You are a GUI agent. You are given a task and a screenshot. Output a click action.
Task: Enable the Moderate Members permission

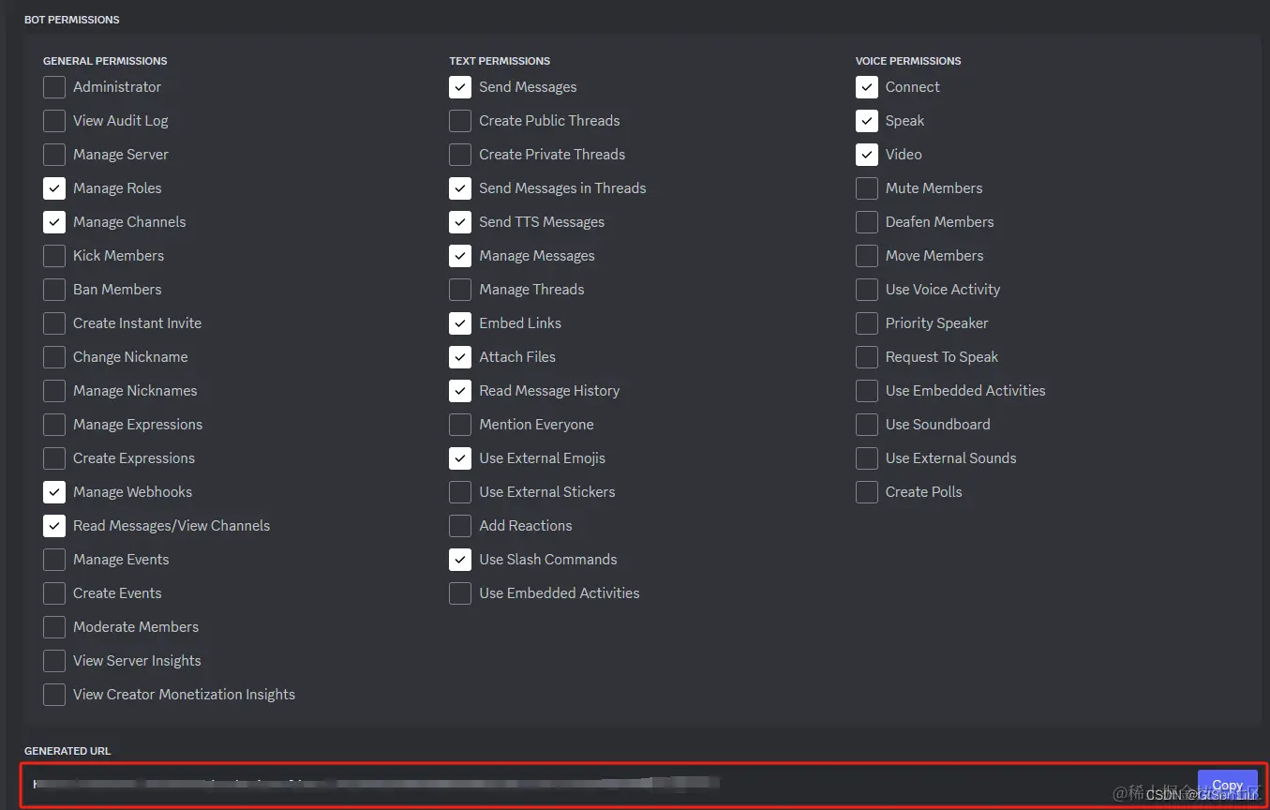pos(54,627)
